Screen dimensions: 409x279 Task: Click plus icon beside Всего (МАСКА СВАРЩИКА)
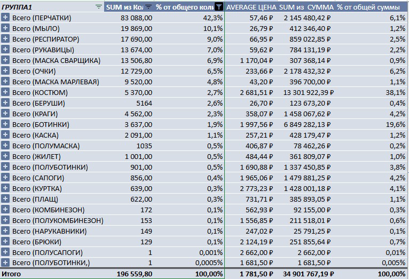(x=5, y=60)
